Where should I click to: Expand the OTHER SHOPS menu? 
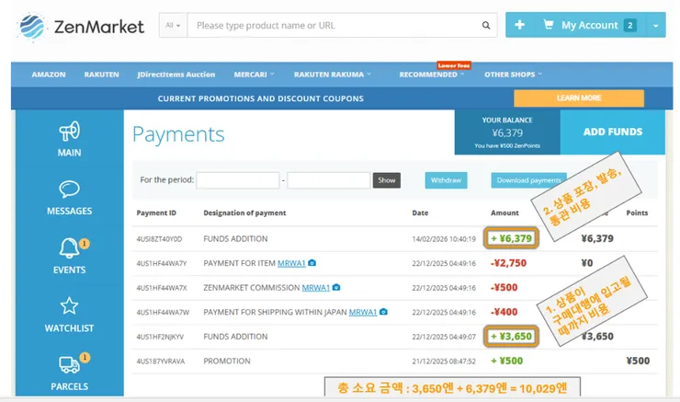click(x=513, y=75)
